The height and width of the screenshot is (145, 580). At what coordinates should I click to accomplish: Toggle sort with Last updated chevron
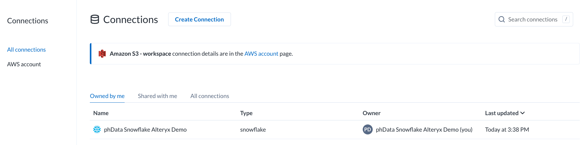pyautogui.click(x=522, y=113)
